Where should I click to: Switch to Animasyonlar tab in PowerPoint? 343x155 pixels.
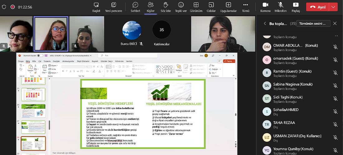click(x=68, y=61)
